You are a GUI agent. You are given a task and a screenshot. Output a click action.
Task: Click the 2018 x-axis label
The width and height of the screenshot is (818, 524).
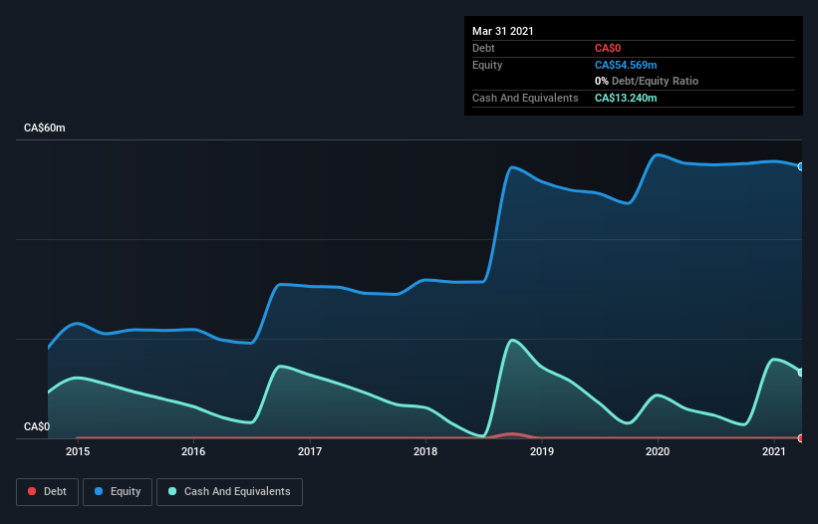(425, 451)
